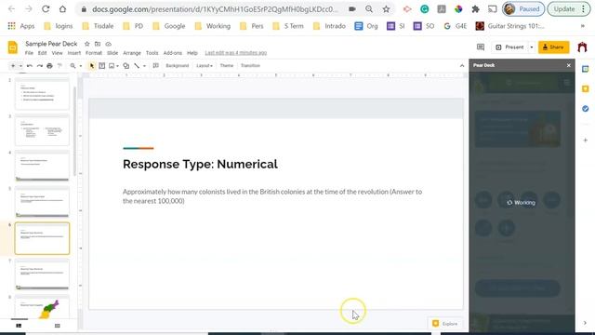This screenshot has width=595, height=335.
Task: Open the new slide layout dropdown arrow
Action: pyautogui.click(x=20, y=66)
